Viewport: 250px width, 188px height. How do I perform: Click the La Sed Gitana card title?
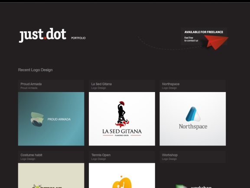point(101,84)
